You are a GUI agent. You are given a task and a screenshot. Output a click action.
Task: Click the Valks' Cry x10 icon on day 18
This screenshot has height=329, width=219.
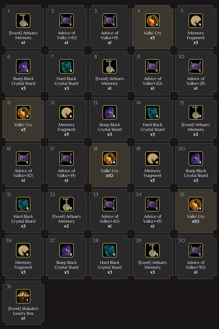coord(109,158)
